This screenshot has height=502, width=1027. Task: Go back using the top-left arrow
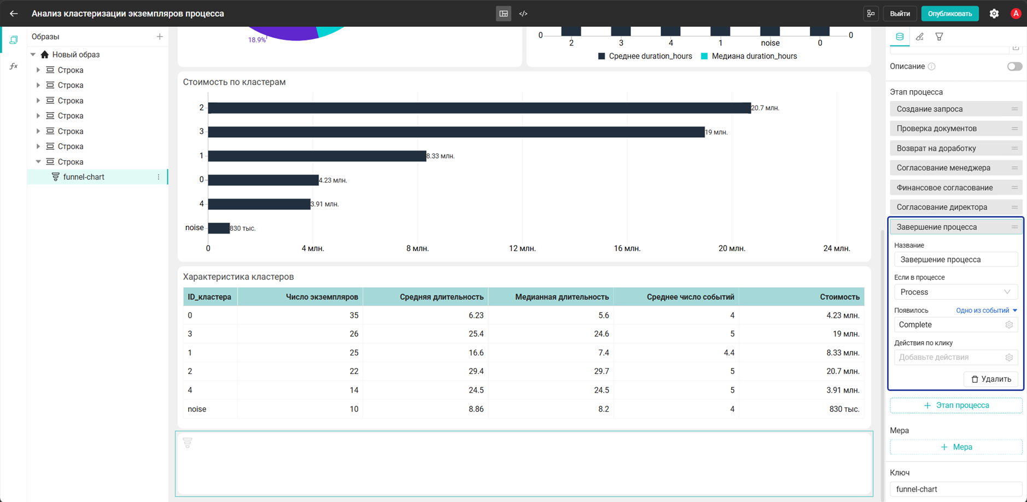[14, 14]
